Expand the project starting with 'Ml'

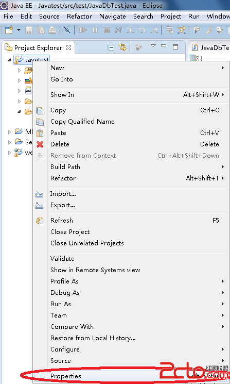[x=10, y=132]
